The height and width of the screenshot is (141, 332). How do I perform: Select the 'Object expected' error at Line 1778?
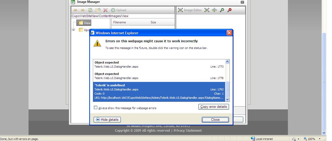click(159, 76)
